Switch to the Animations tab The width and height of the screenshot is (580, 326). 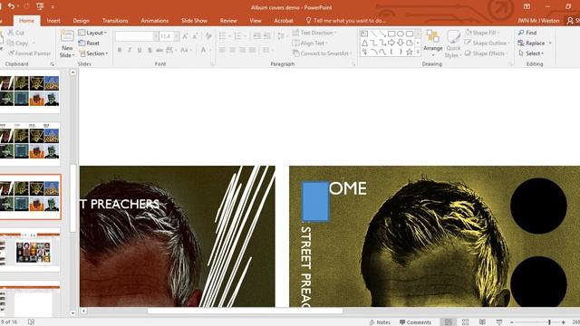tap(155, 20)
